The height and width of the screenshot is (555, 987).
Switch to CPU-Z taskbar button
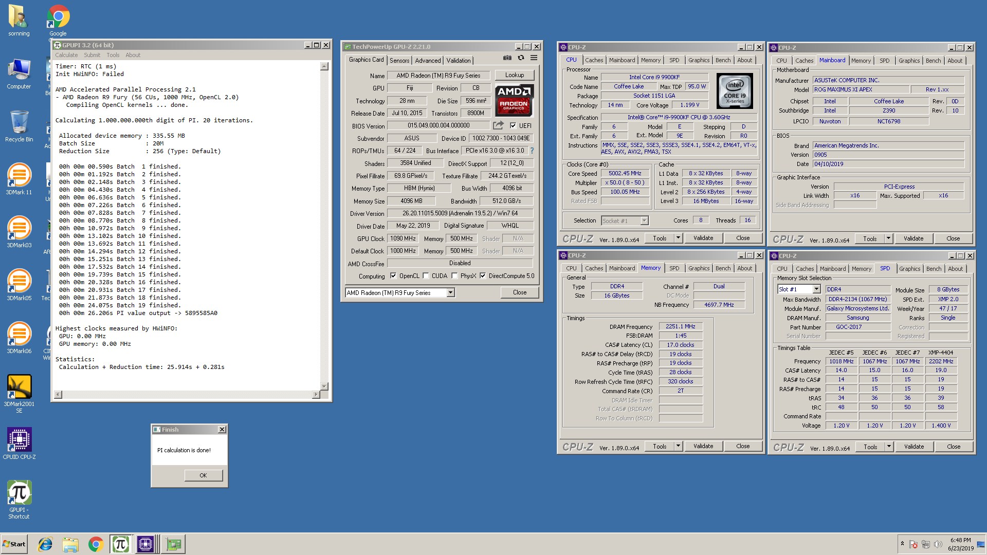tap(145, 544)
